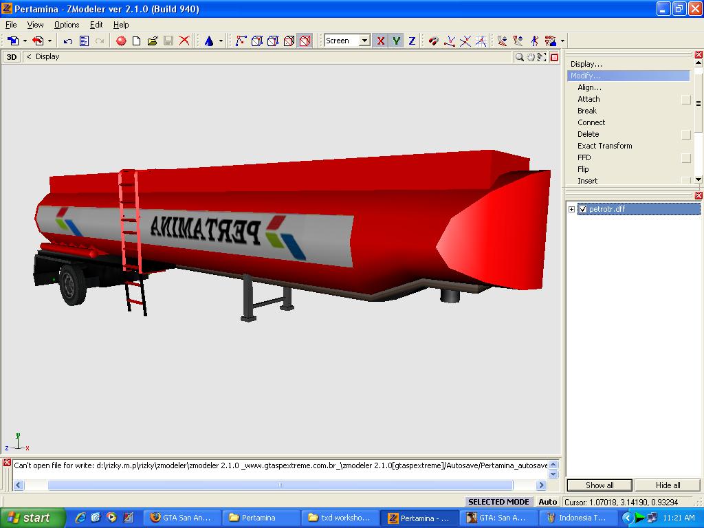Open the viewport Display menu
The width and height of the screenshot is (704, 528).
pos(47,56)
